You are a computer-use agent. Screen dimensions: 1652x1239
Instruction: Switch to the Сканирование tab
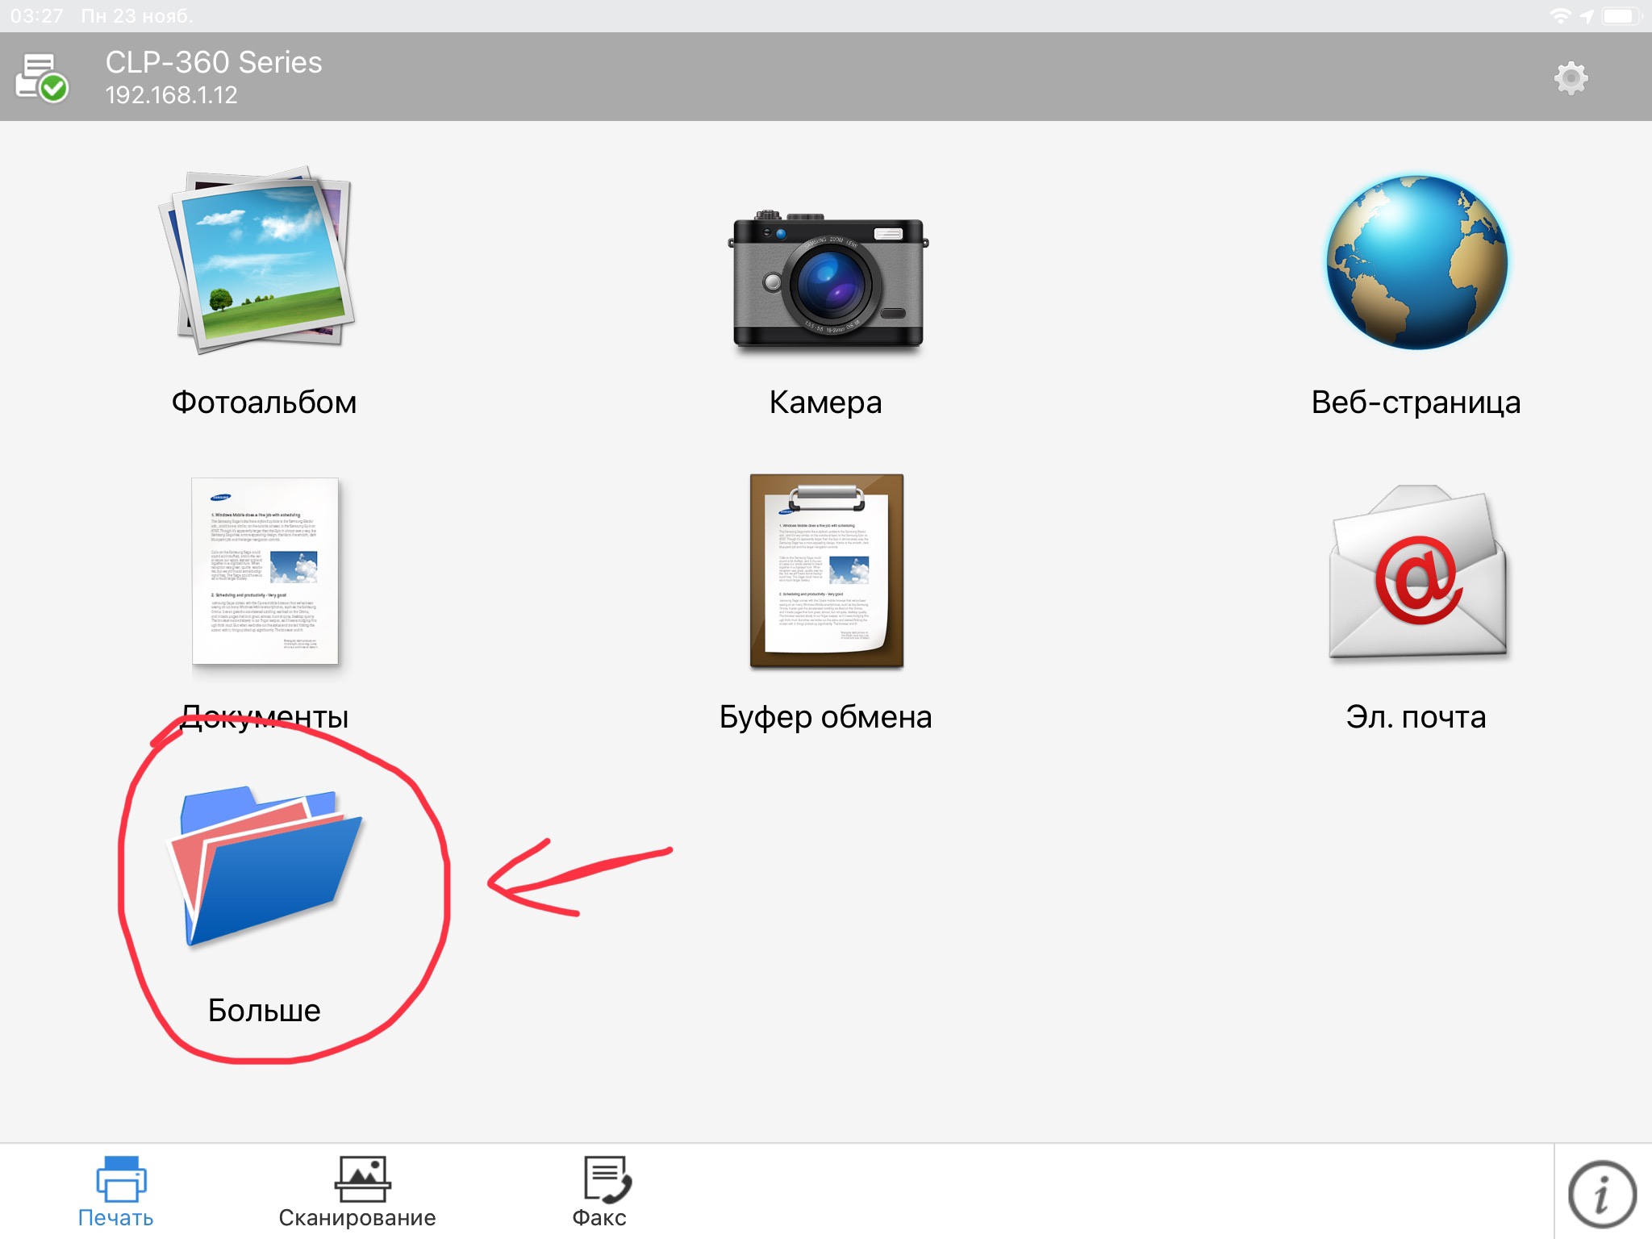click(x=357, y=1192)
